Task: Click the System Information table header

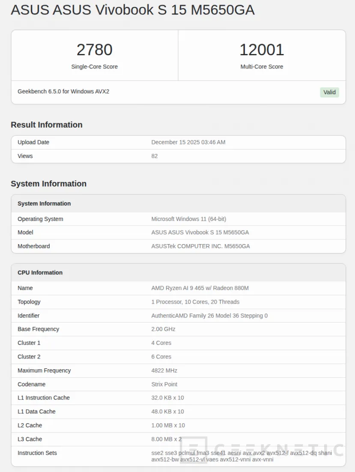Action: coord(44,203)
